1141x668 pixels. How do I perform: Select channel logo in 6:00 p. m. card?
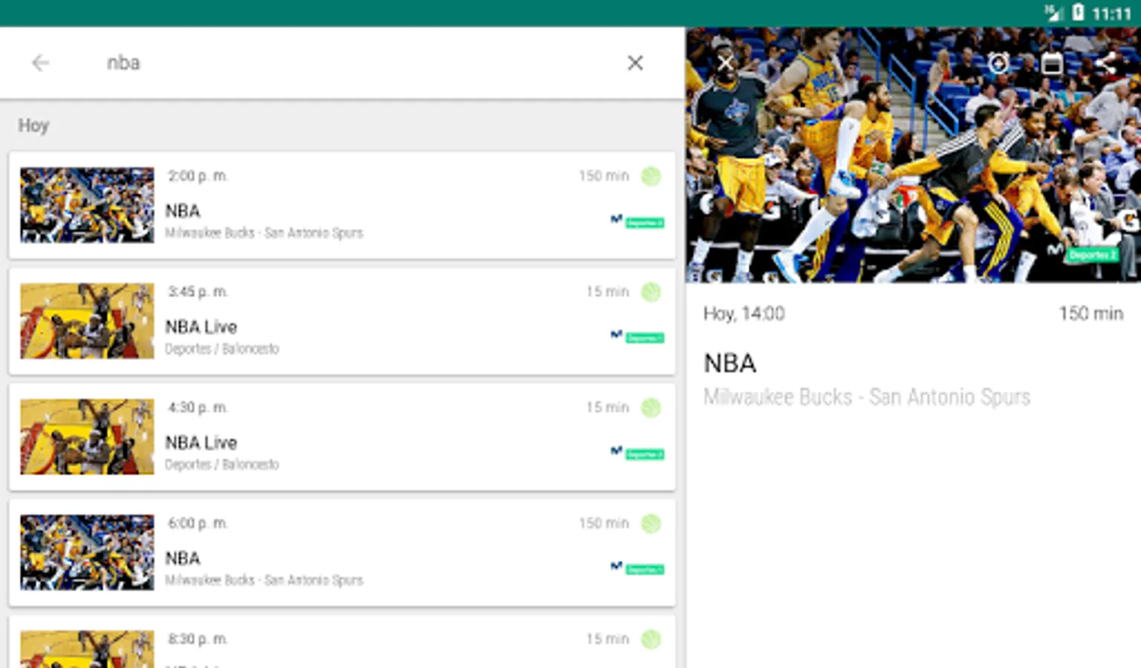pos(637,569)
